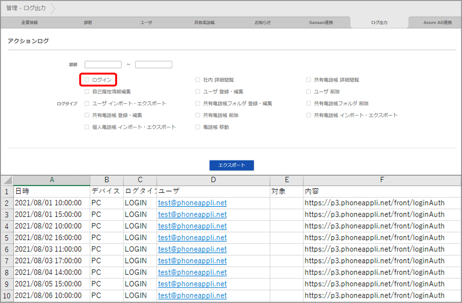Check the 社内 詳細閲覧 checkbox
The height and width of the screenshot is (303, 462).
pos(198,80)
